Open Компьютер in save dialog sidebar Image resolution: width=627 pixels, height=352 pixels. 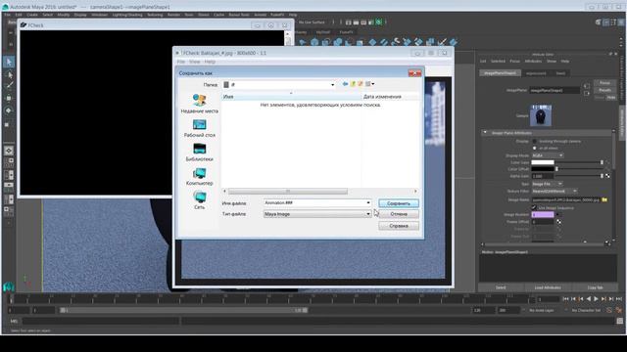click(x=200, y=176)
